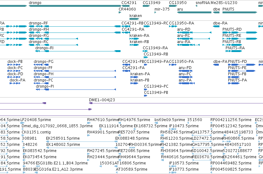Viewport: 263px width, 174px height.
Task: Click the CG13949-RA transcript
Action: [145, 51]
